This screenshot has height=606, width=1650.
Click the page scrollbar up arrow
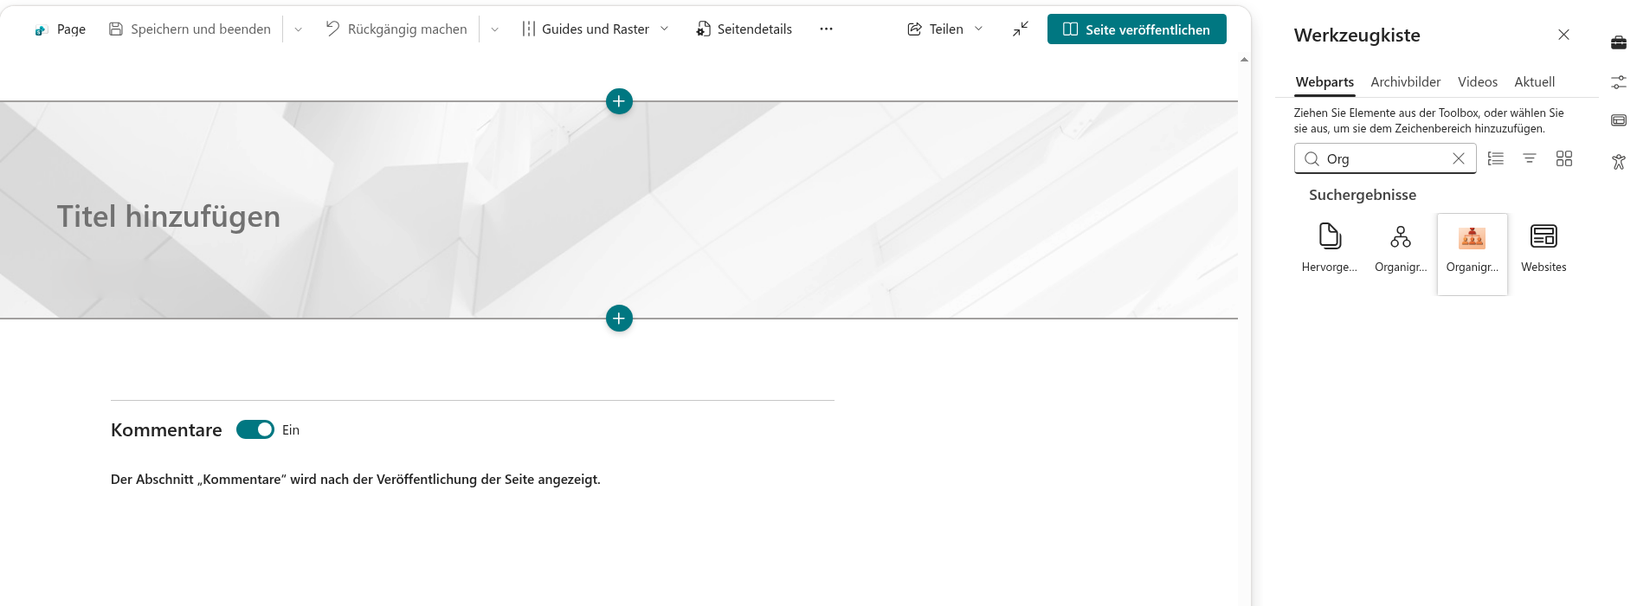click(1244, 60)
